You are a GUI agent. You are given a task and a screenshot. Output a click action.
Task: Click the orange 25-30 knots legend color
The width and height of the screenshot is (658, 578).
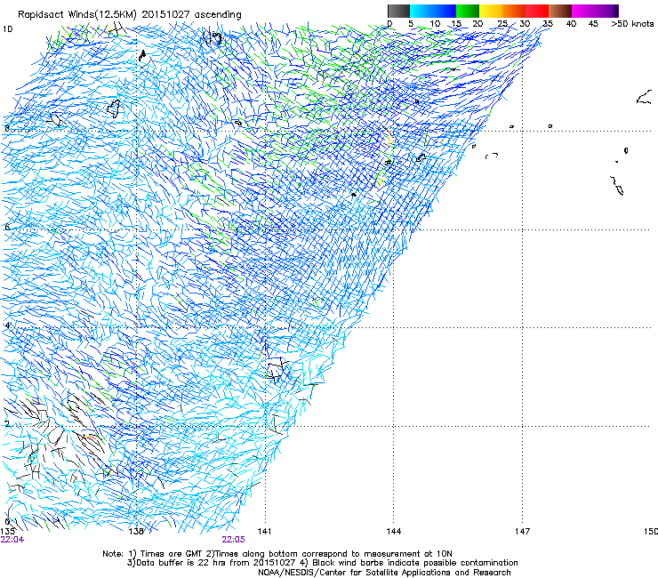click(x=514, y=11)
